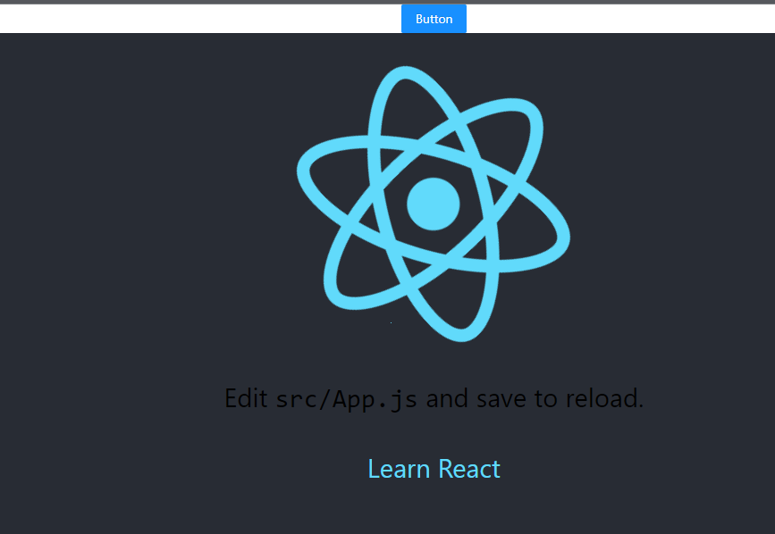Click the spinning React logo
The height and width of the screenshot is (534, 775).
tap(434, 204)
